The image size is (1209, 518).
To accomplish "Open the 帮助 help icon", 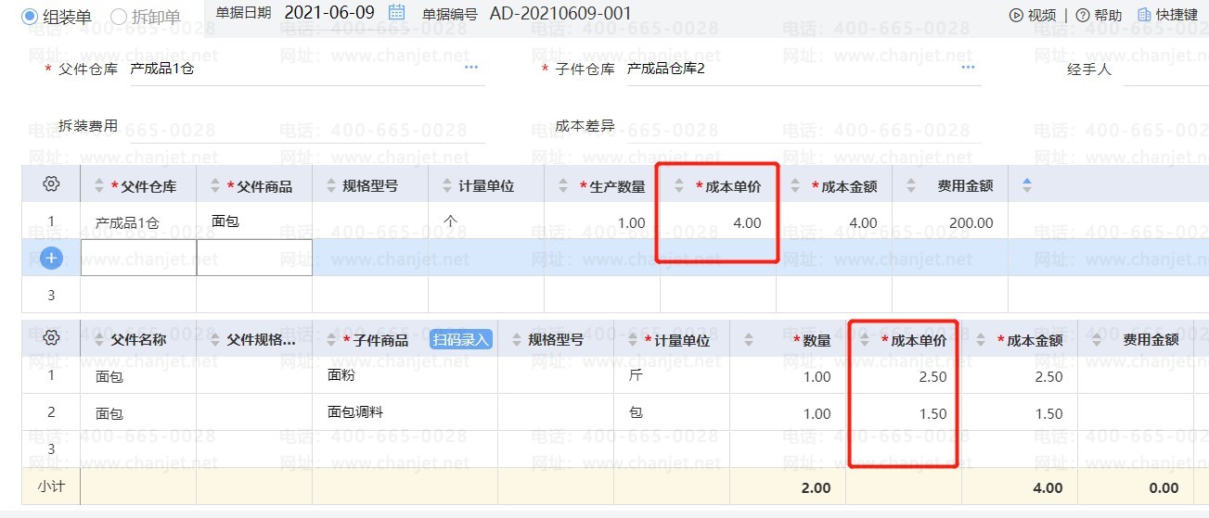I will pyautogui.click(x=1082, y=15).
